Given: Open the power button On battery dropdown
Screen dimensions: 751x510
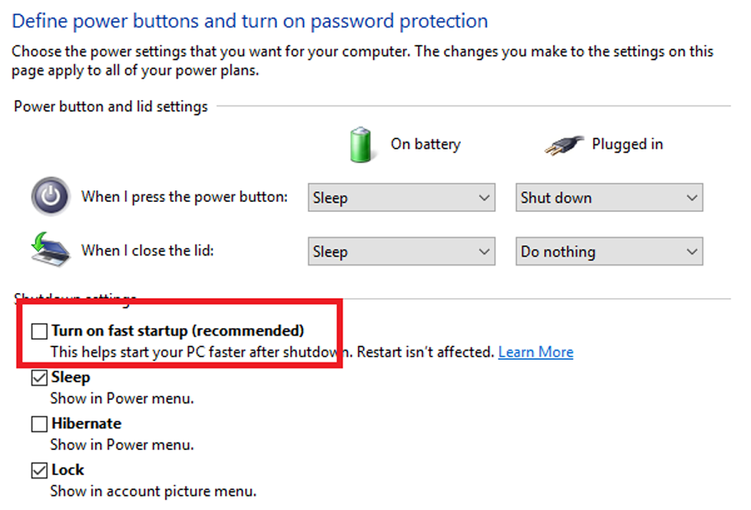Looking at the screenshot, I should pyautogui.click(x=401, y=198).
